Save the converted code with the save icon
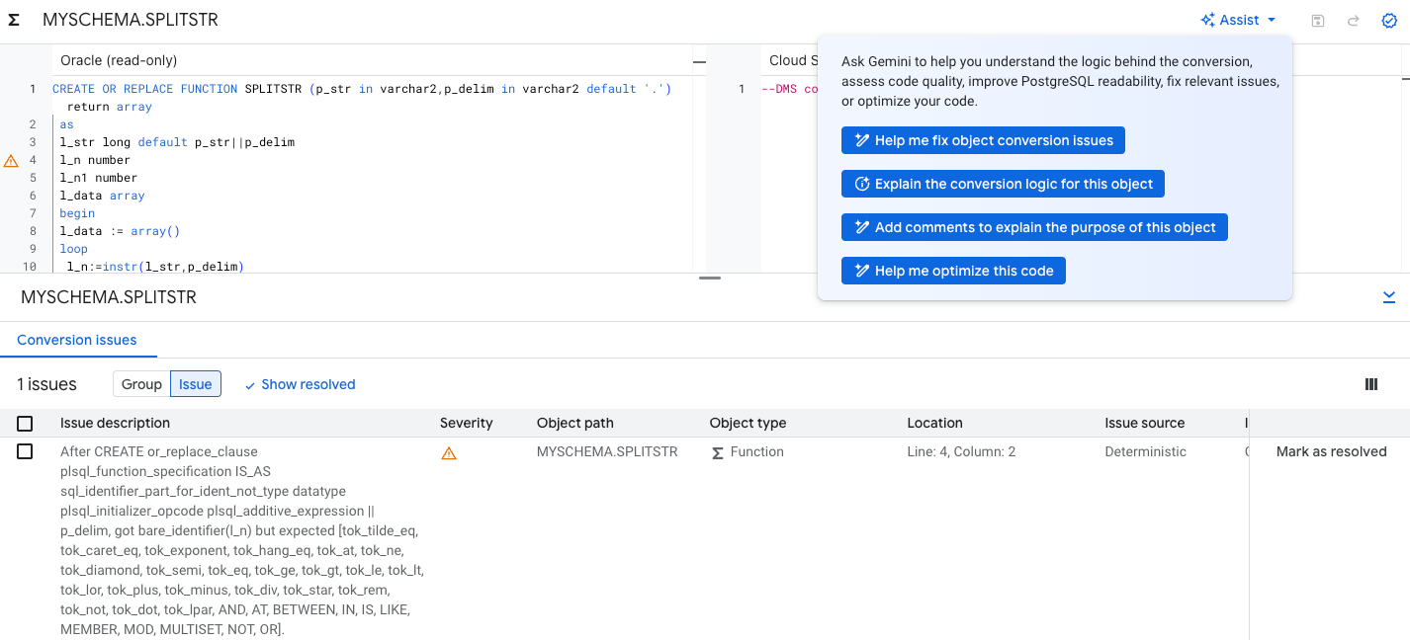Image resolution: width=1410 pixels, height=640 pixels. click(1317, 20)
